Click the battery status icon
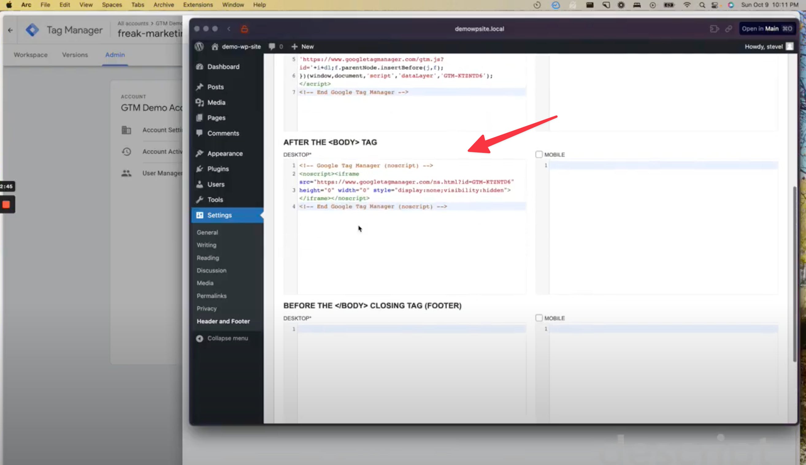806x465 pixels. [x=669, y=5]
